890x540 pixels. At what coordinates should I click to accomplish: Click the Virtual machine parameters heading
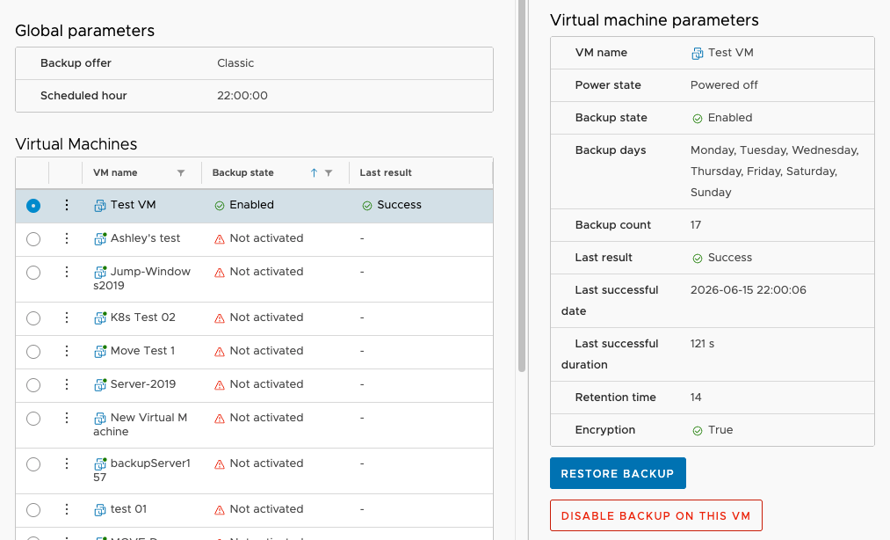654,20
